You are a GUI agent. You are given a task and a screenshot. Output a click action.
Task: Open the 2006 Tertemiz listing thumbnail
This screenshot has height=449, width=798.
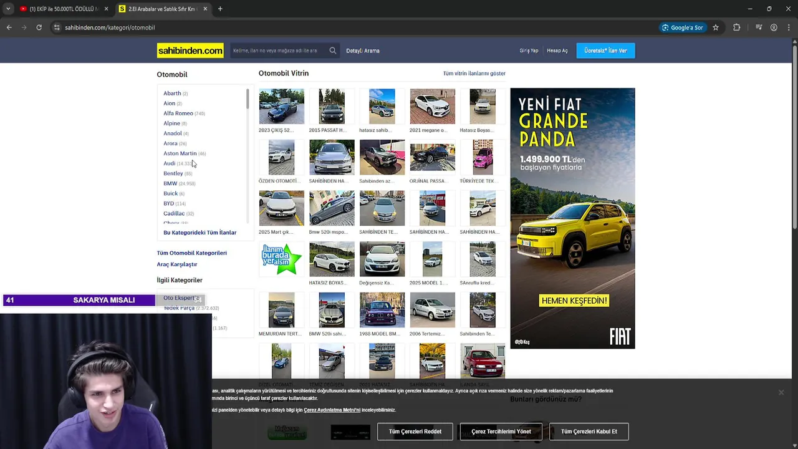(x=432, y=310)
